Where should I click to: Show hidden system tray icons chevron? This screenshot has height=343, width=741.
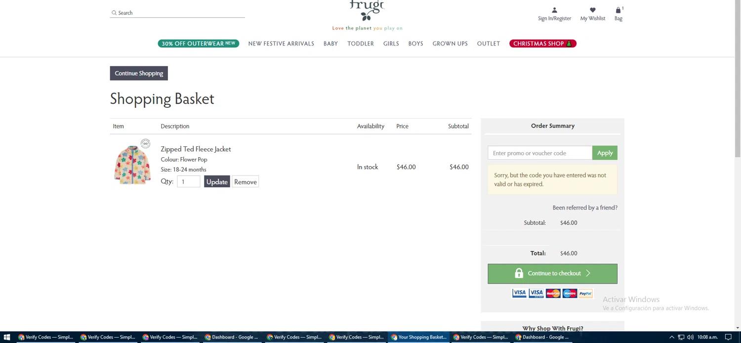pyautogui.click(x=671, y=337)
